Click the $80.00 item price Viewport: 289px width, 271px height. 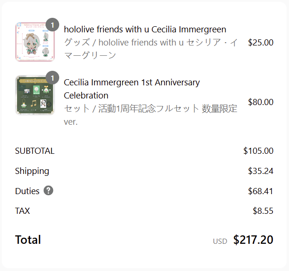260,102
